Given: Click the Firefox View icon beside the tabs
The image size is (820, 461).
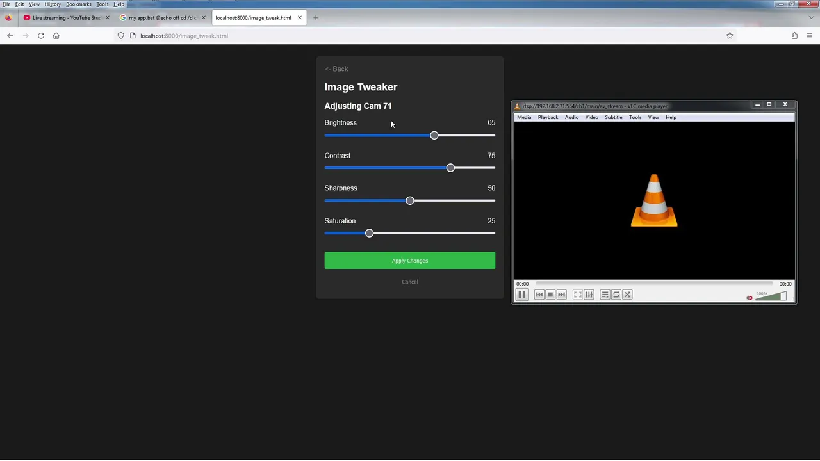Looking at the screenshot, I should pyautogui.click(x=8, y=18).
